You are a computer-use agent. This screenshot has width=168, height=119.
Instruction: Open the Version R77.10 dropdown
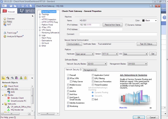tap(110, 54)
